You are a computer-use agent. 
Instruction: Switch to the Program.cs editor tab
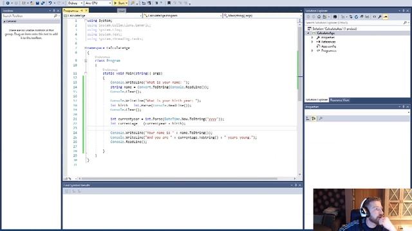coord(71,11)
